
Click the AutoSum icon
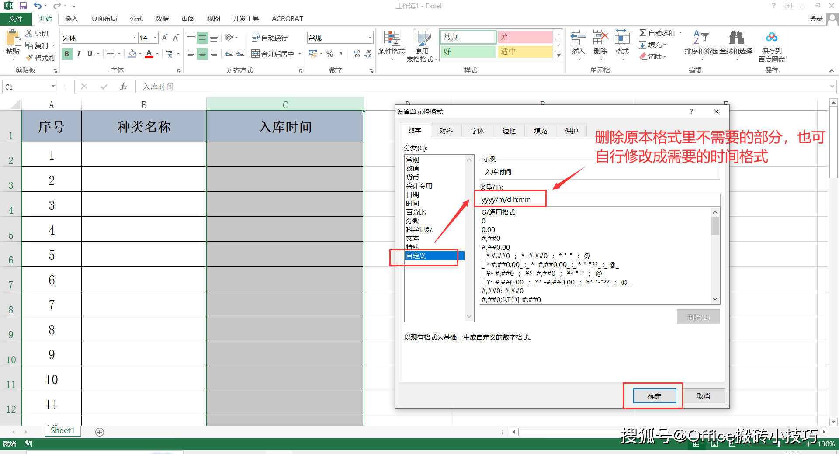(x=642, y=32)
